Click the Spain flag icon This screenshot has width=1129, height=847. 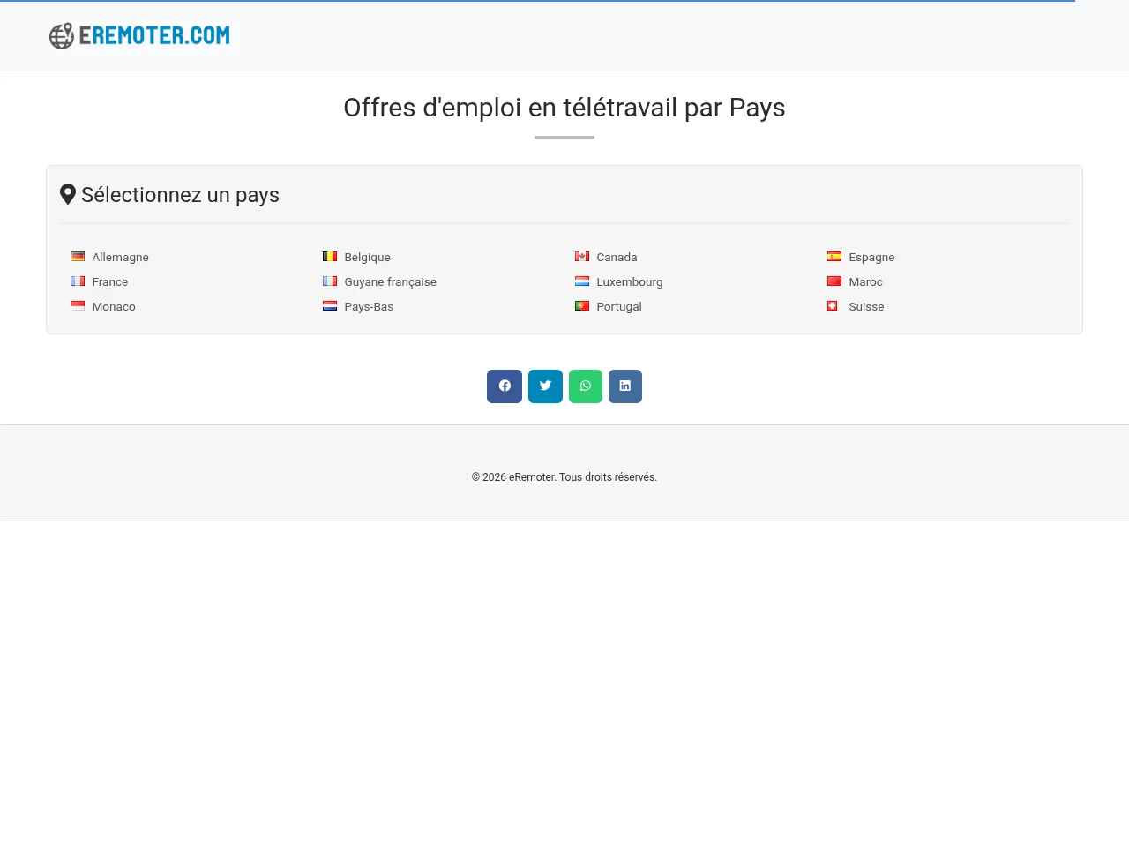(x=834, y=257)
